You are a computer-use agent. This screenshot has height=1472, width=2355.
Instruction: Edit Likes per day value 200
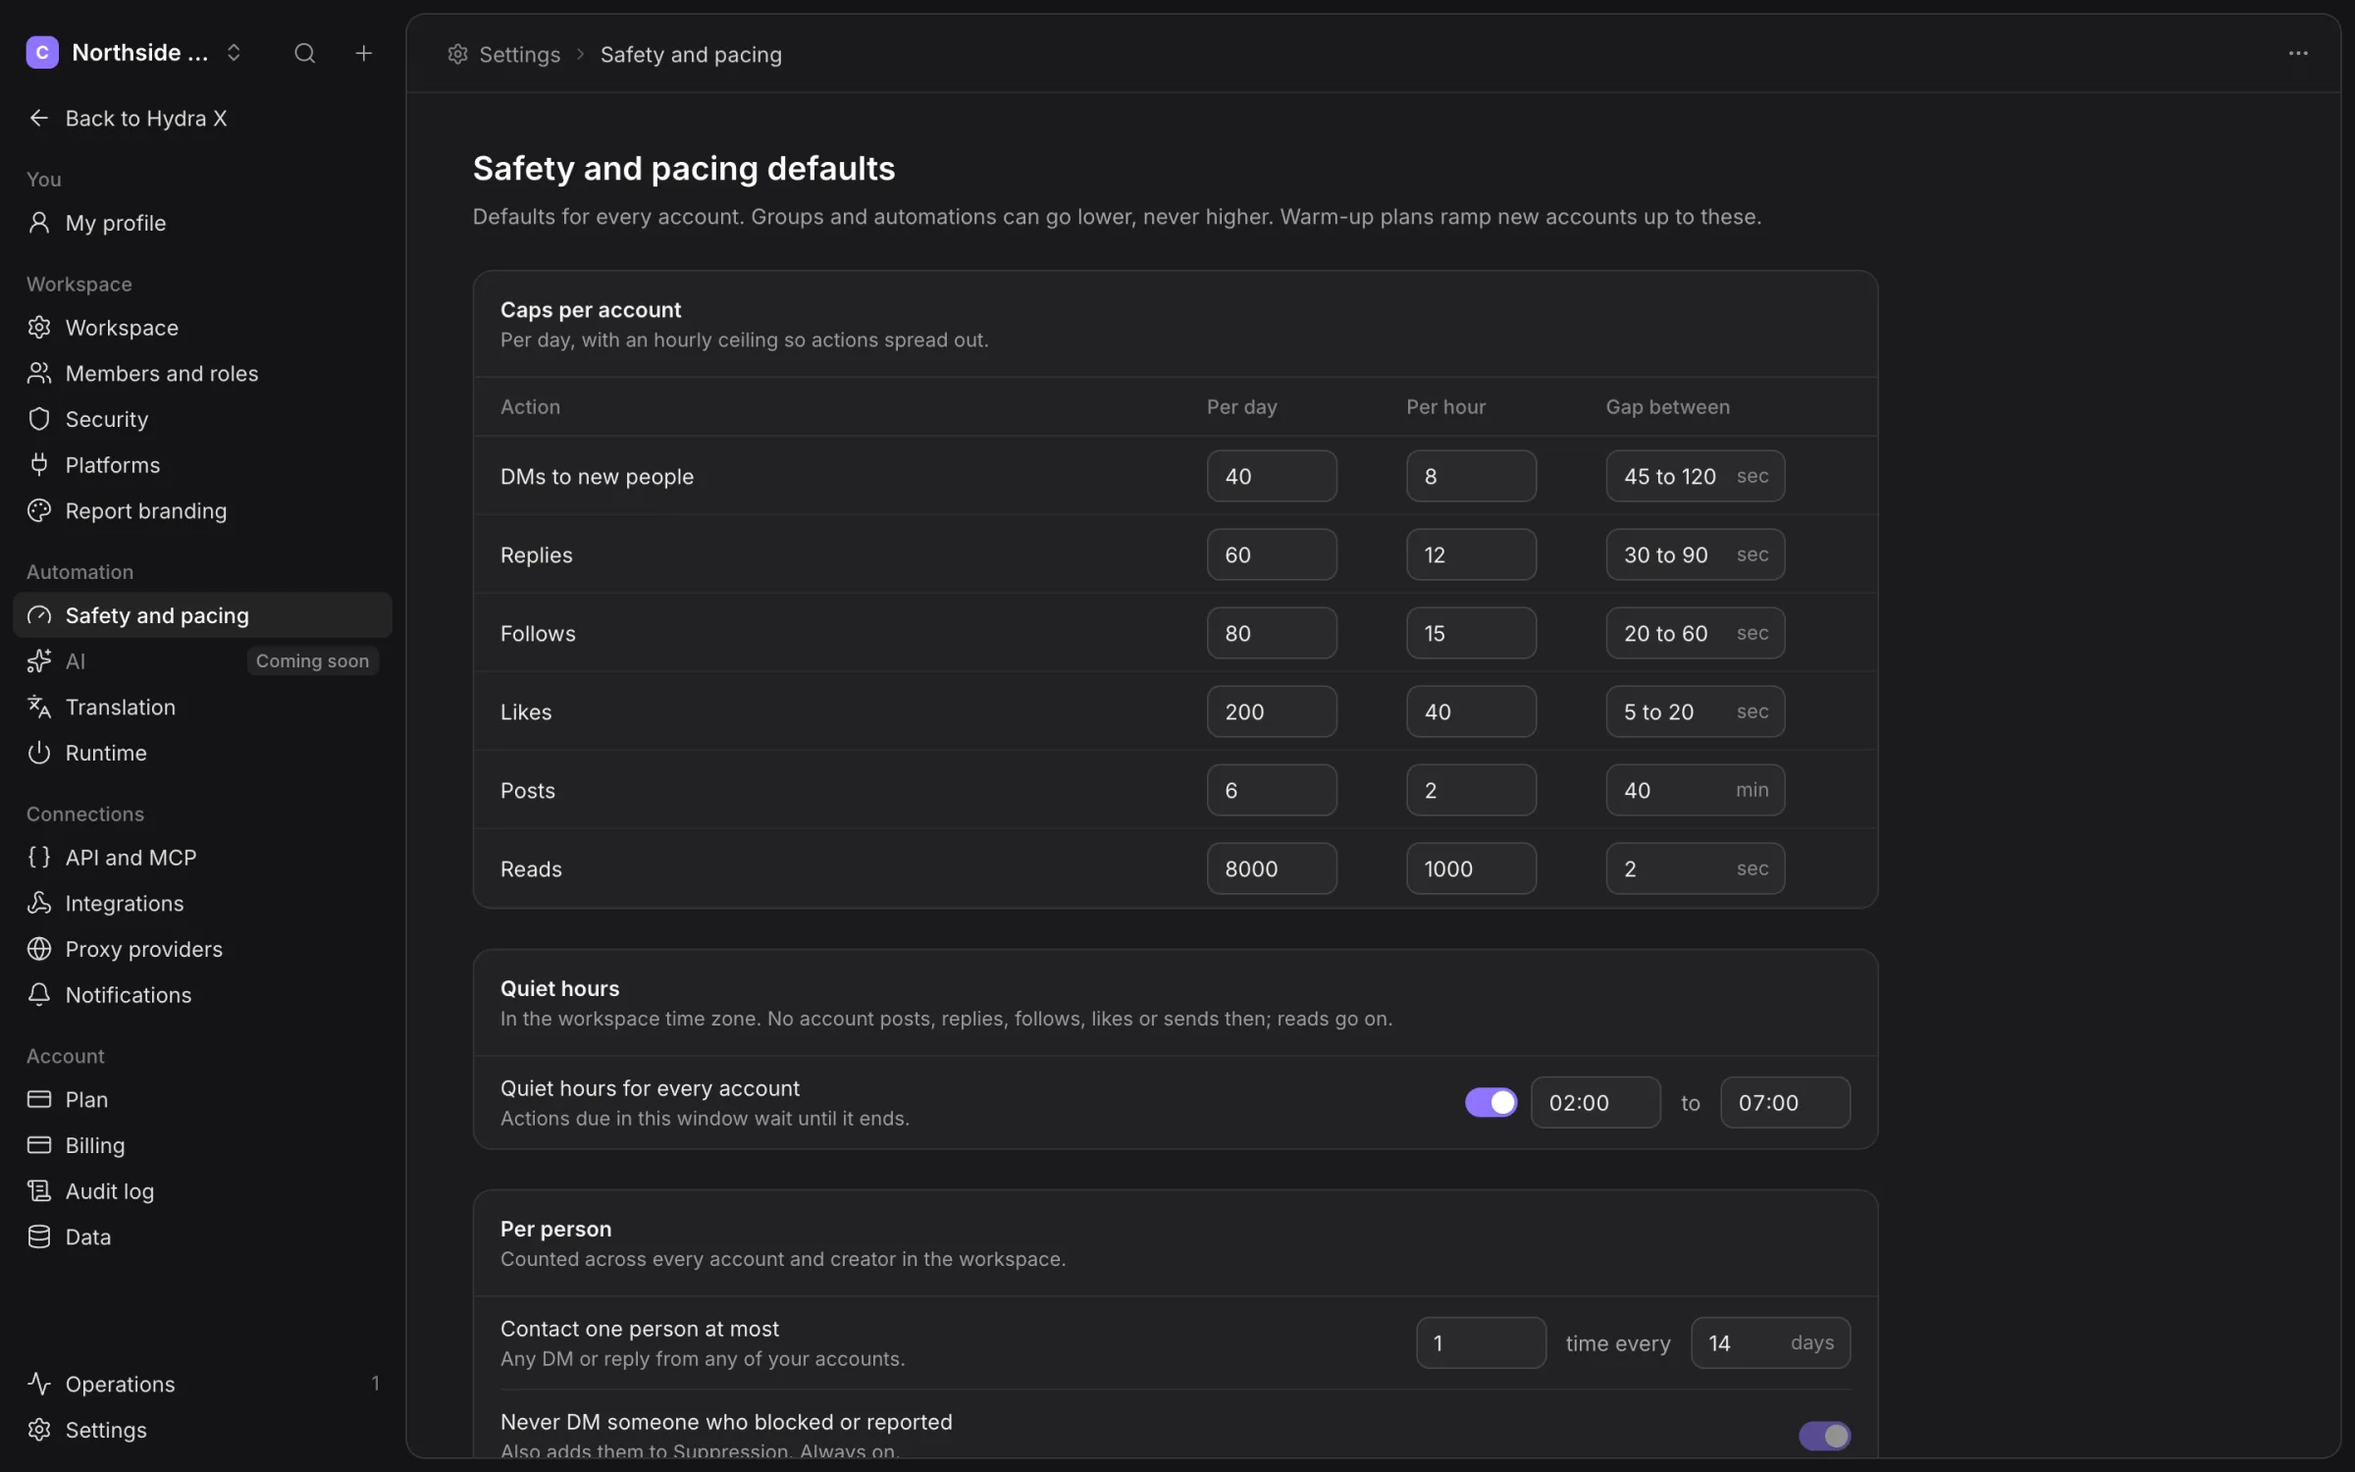tap(1272, 711)
